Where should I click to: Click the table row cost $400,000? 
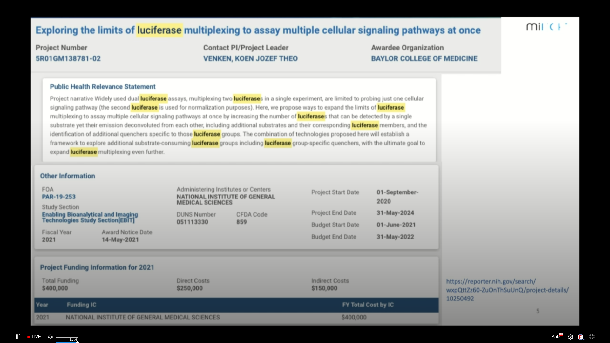[x=354, y=317]
